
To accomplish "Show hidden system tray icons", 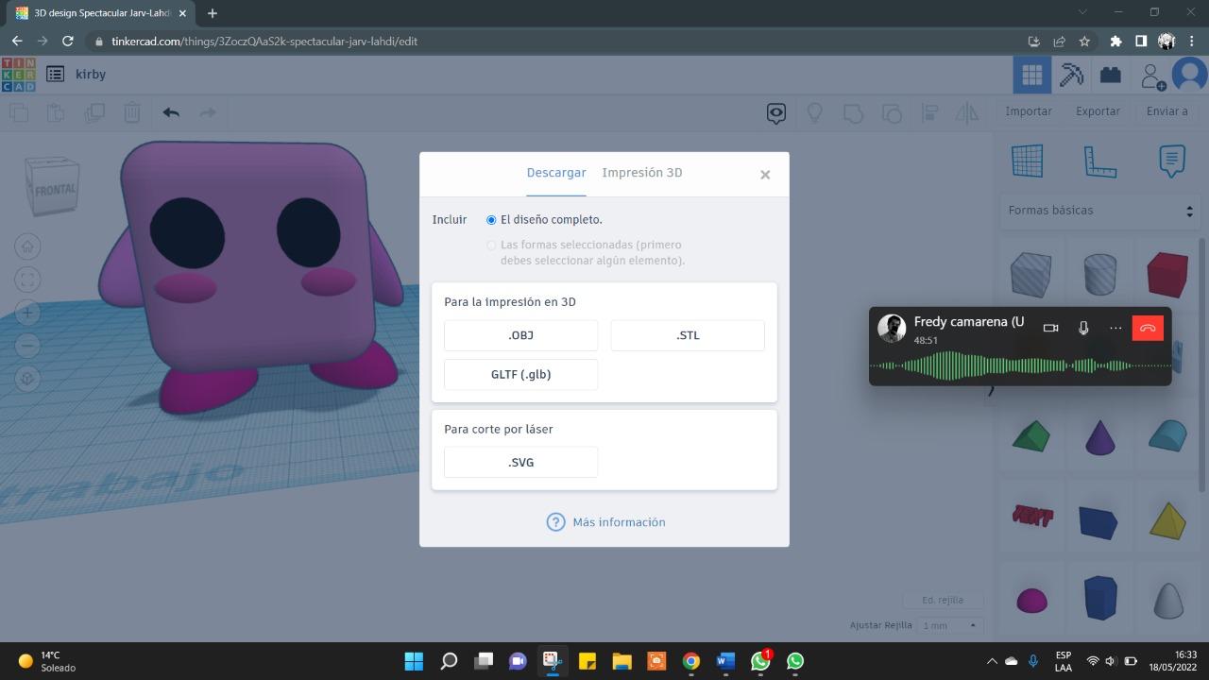I will click(x=992, y=661).
